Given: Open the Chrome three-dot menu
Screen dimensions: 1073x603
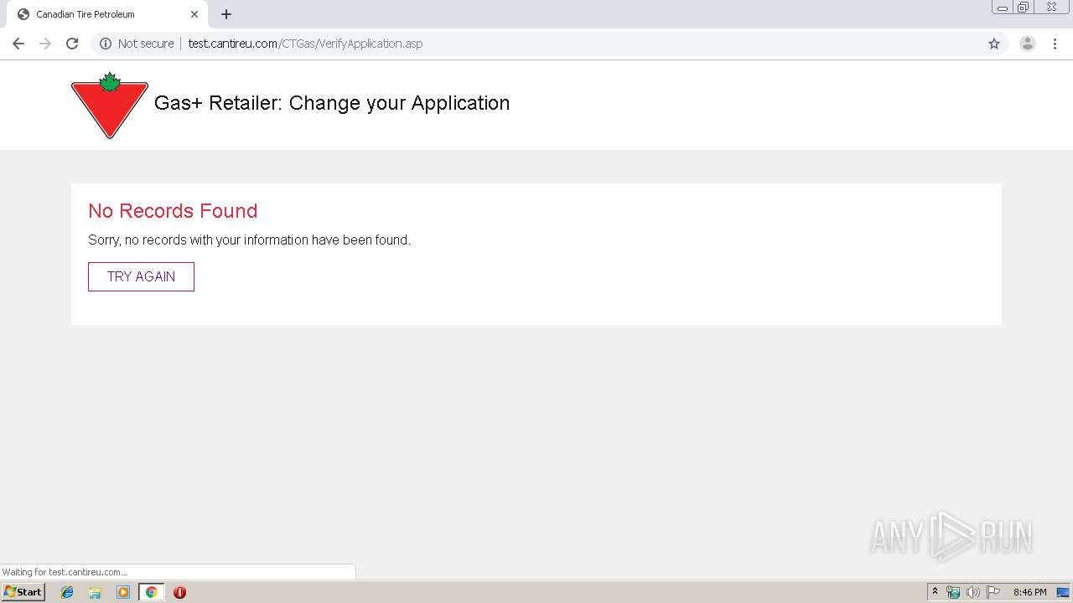Looking at the screenshot, I should [x=1055, y=44].
